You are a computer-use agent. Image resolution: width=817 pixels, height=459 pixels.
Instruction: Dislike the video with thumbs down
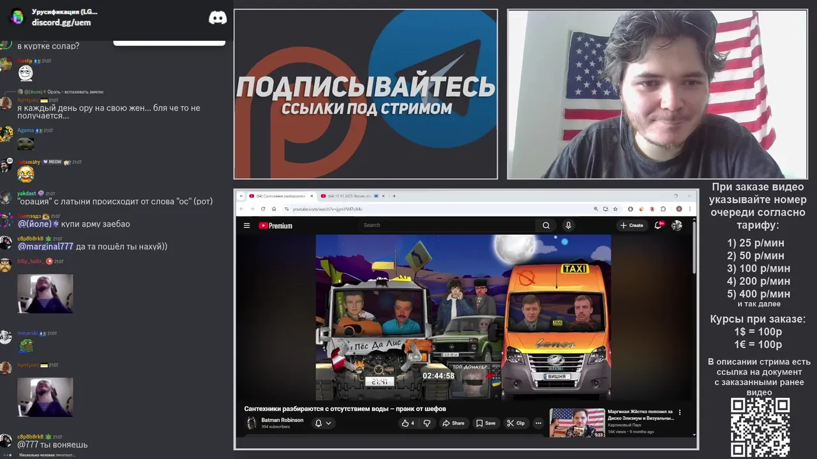point(427,423)
